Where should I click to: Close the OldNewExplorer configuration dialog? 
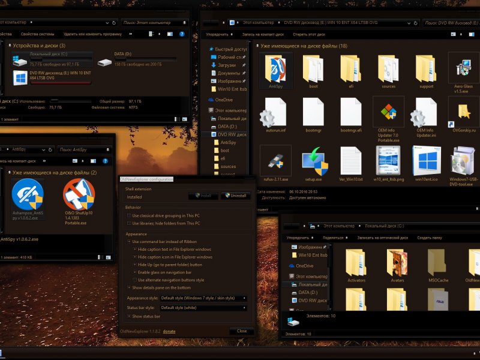click(242, 331)
